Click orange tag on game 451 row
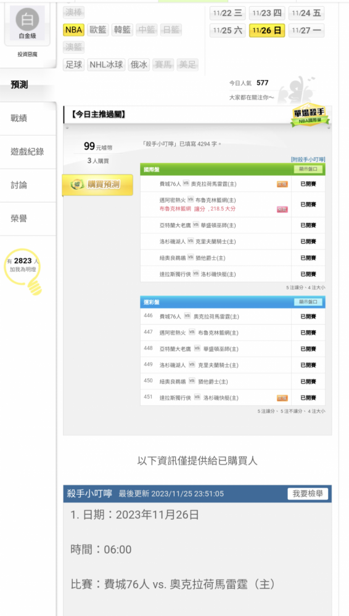This screenshot has width=349, height=616. 282,398
